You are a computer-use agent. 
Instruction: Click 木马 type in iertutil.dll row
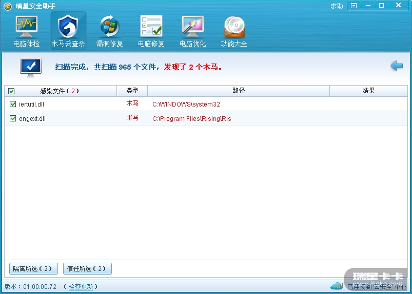coord(132,103)
